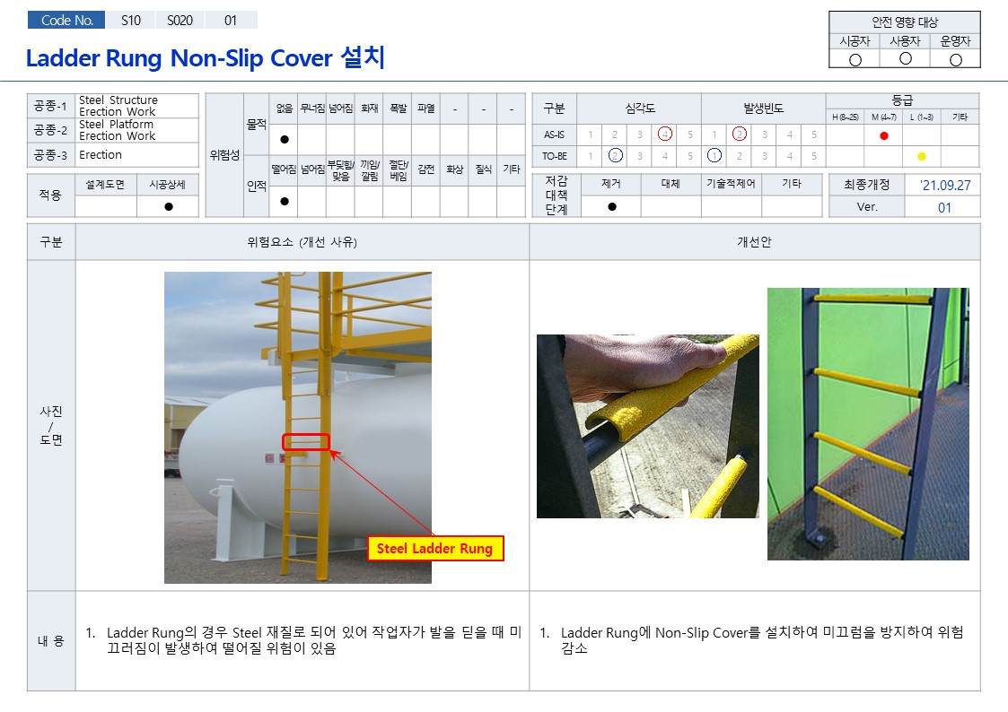
Task: Click the 최종개정 label
Action: tap(866, 185)
